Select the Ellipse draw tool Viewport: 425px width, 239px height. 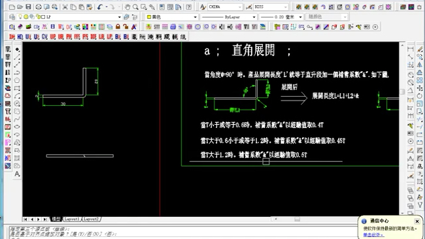coord(17,127)
